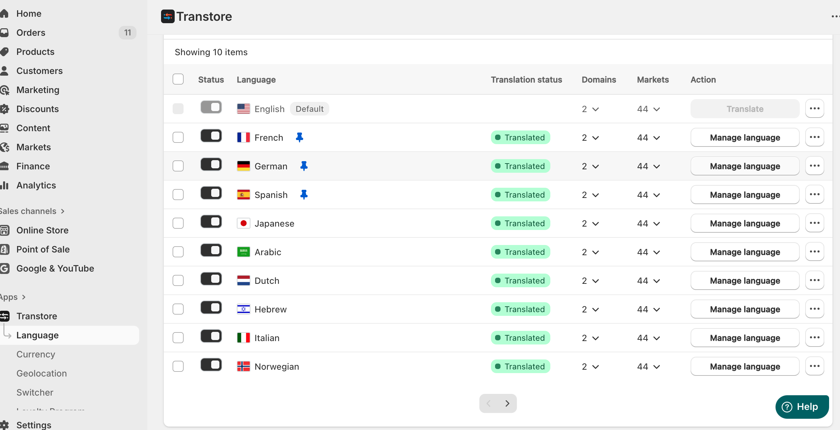Open Orders in the sidebar
The image size is (840, 430).
(31, 33)
